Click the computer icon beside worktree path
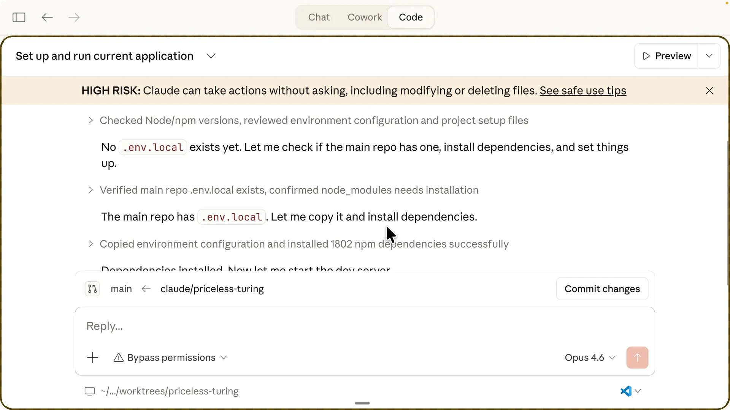The width and height of the screenshot is (730, 410). 90,391
